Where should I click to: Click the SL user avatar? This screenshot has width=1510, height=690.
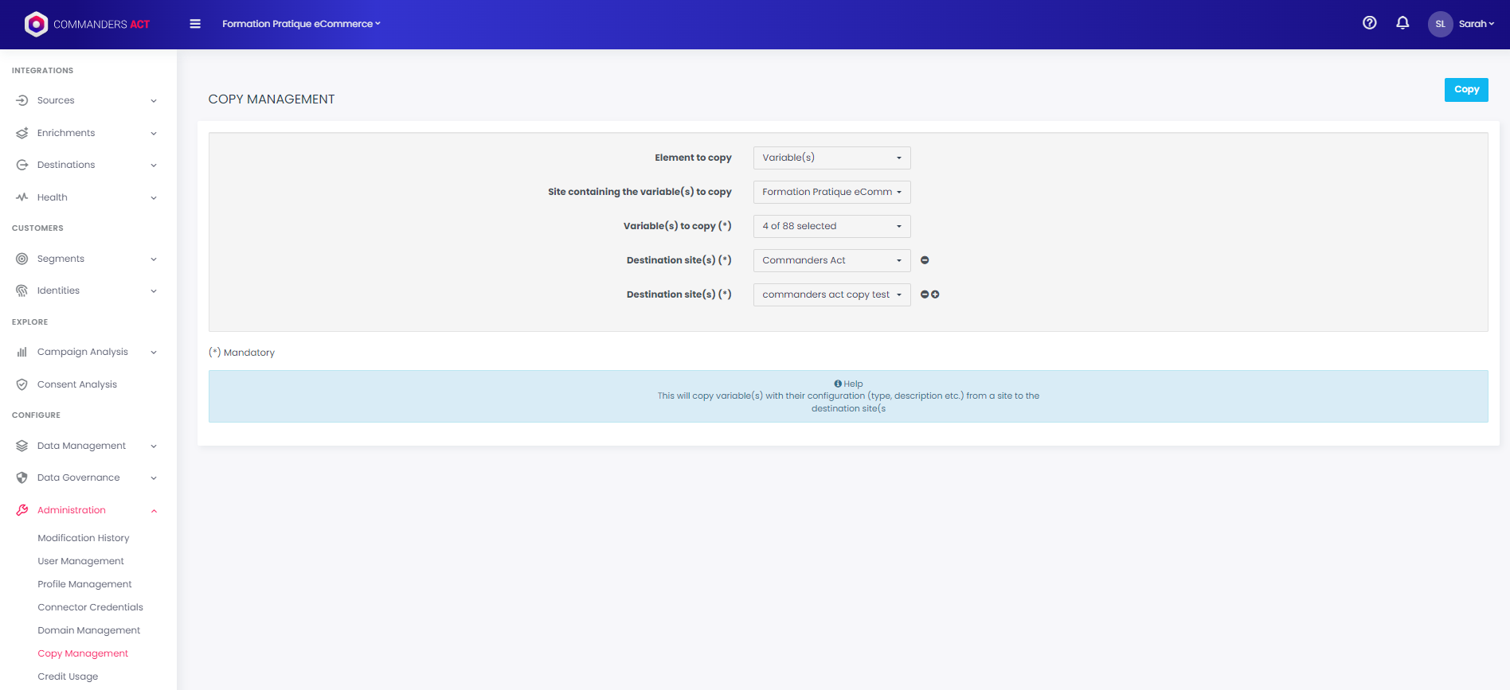[1440, 24]
